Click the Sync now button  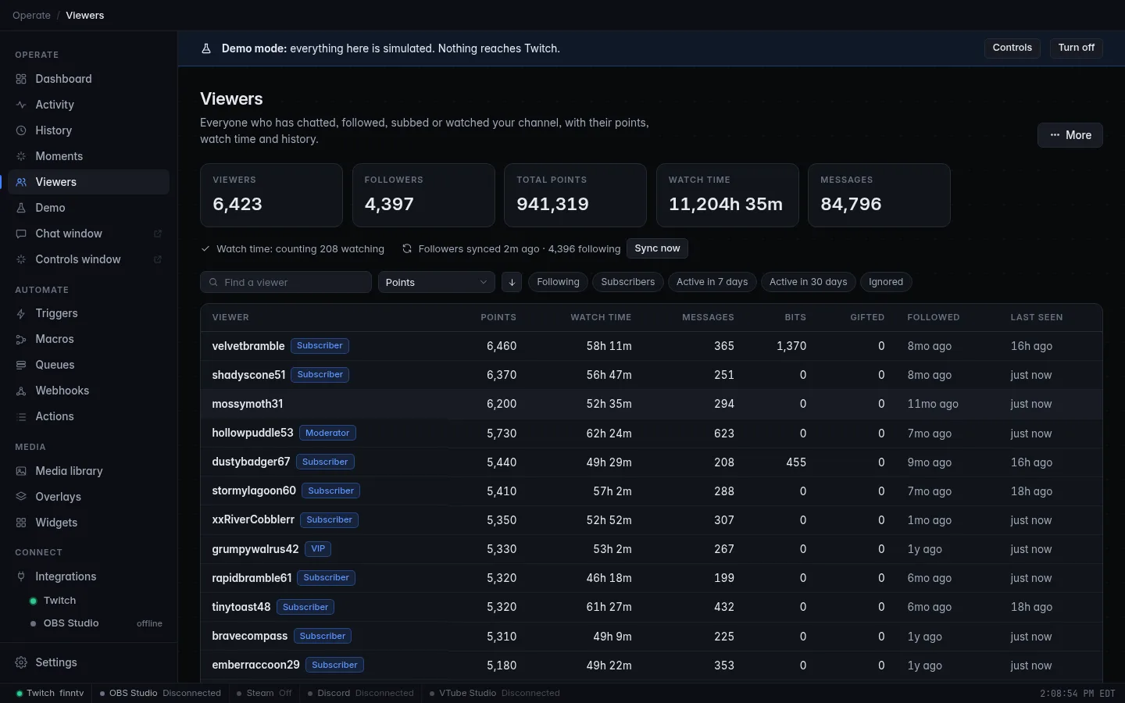(657, 248)
